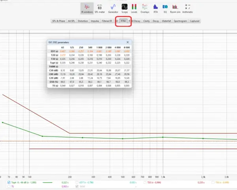
Task: Uncheck the Topt trace checkbox
Action: click(x=9, y=182)
